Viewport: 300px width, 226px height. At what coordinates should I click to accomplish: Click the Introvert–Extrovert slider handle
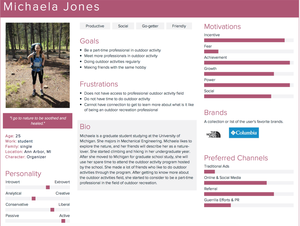point(48,187)
